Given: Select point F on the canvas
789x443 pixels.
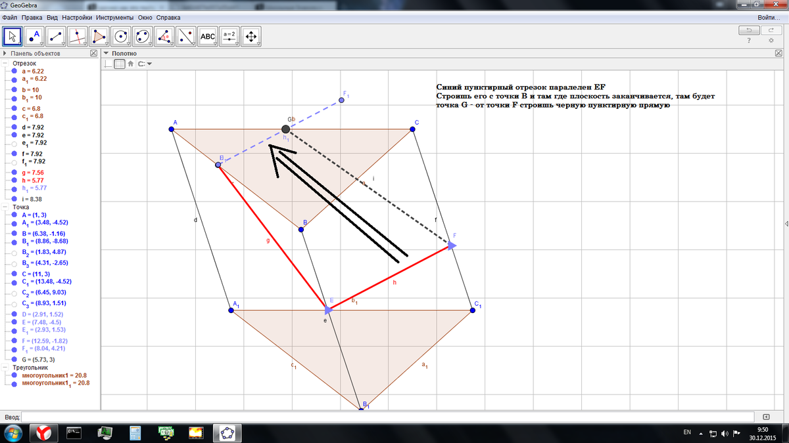Looking at the screenshot, I should [452, 245].
